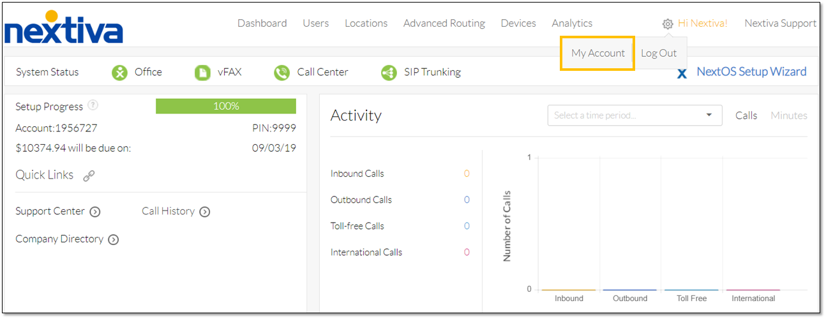Click the arrow icon beside Call History
This screenshot has width=826, height=319.
click(205, 212)
